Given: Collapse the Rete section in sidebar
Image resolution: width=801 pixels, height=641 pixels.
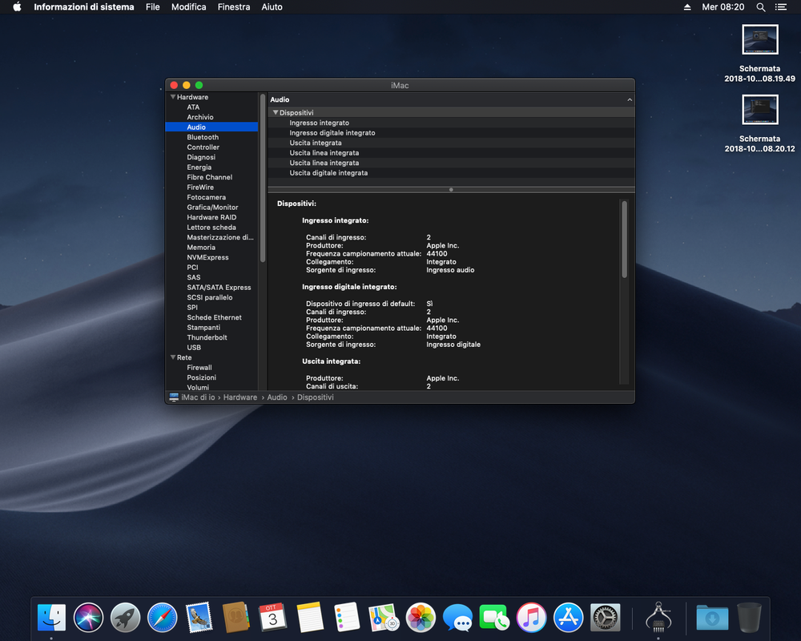Looking at the screenshot, I should [x=173, y=357].
